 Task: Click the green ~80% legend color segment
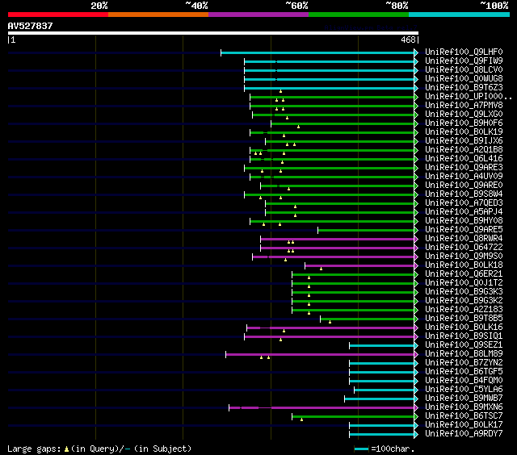tap(359, 15)
